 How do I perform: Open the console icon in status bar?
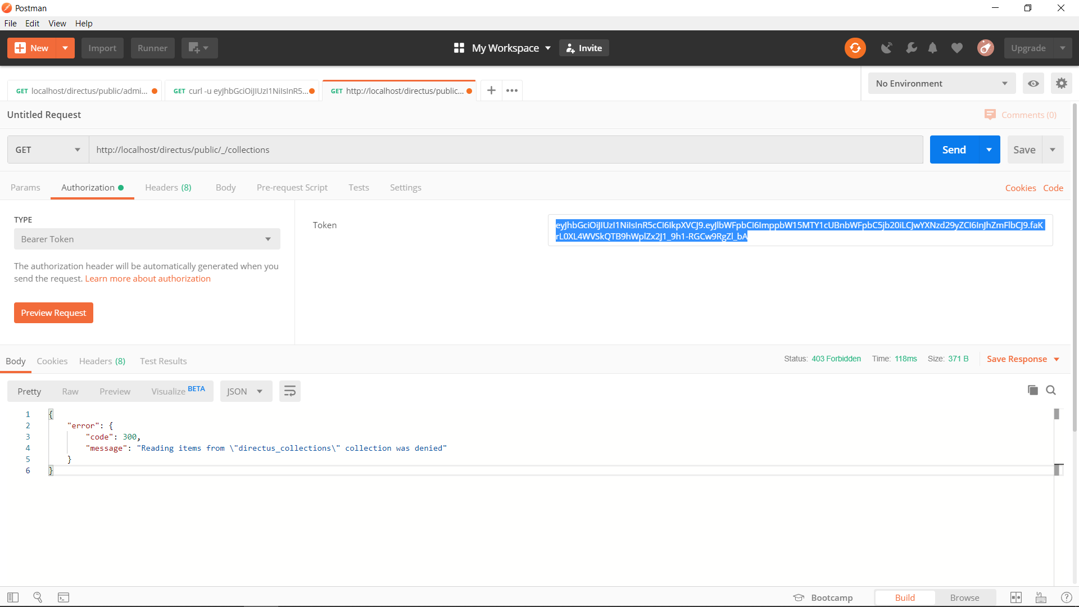(63, 597)
